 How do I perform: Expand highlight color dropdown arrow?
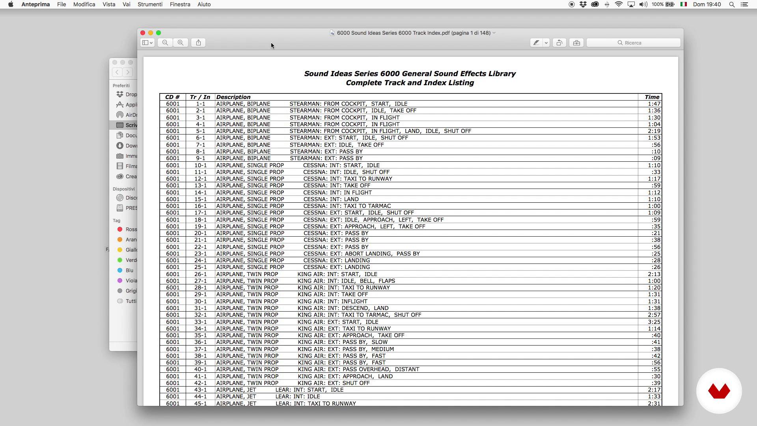click(x=546, y=43)
